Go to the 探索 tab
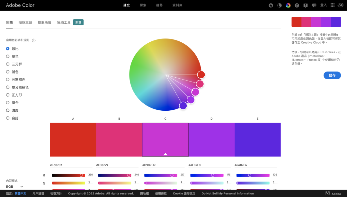The height and width of the screenshot is (197, 347). pos(143,5)
